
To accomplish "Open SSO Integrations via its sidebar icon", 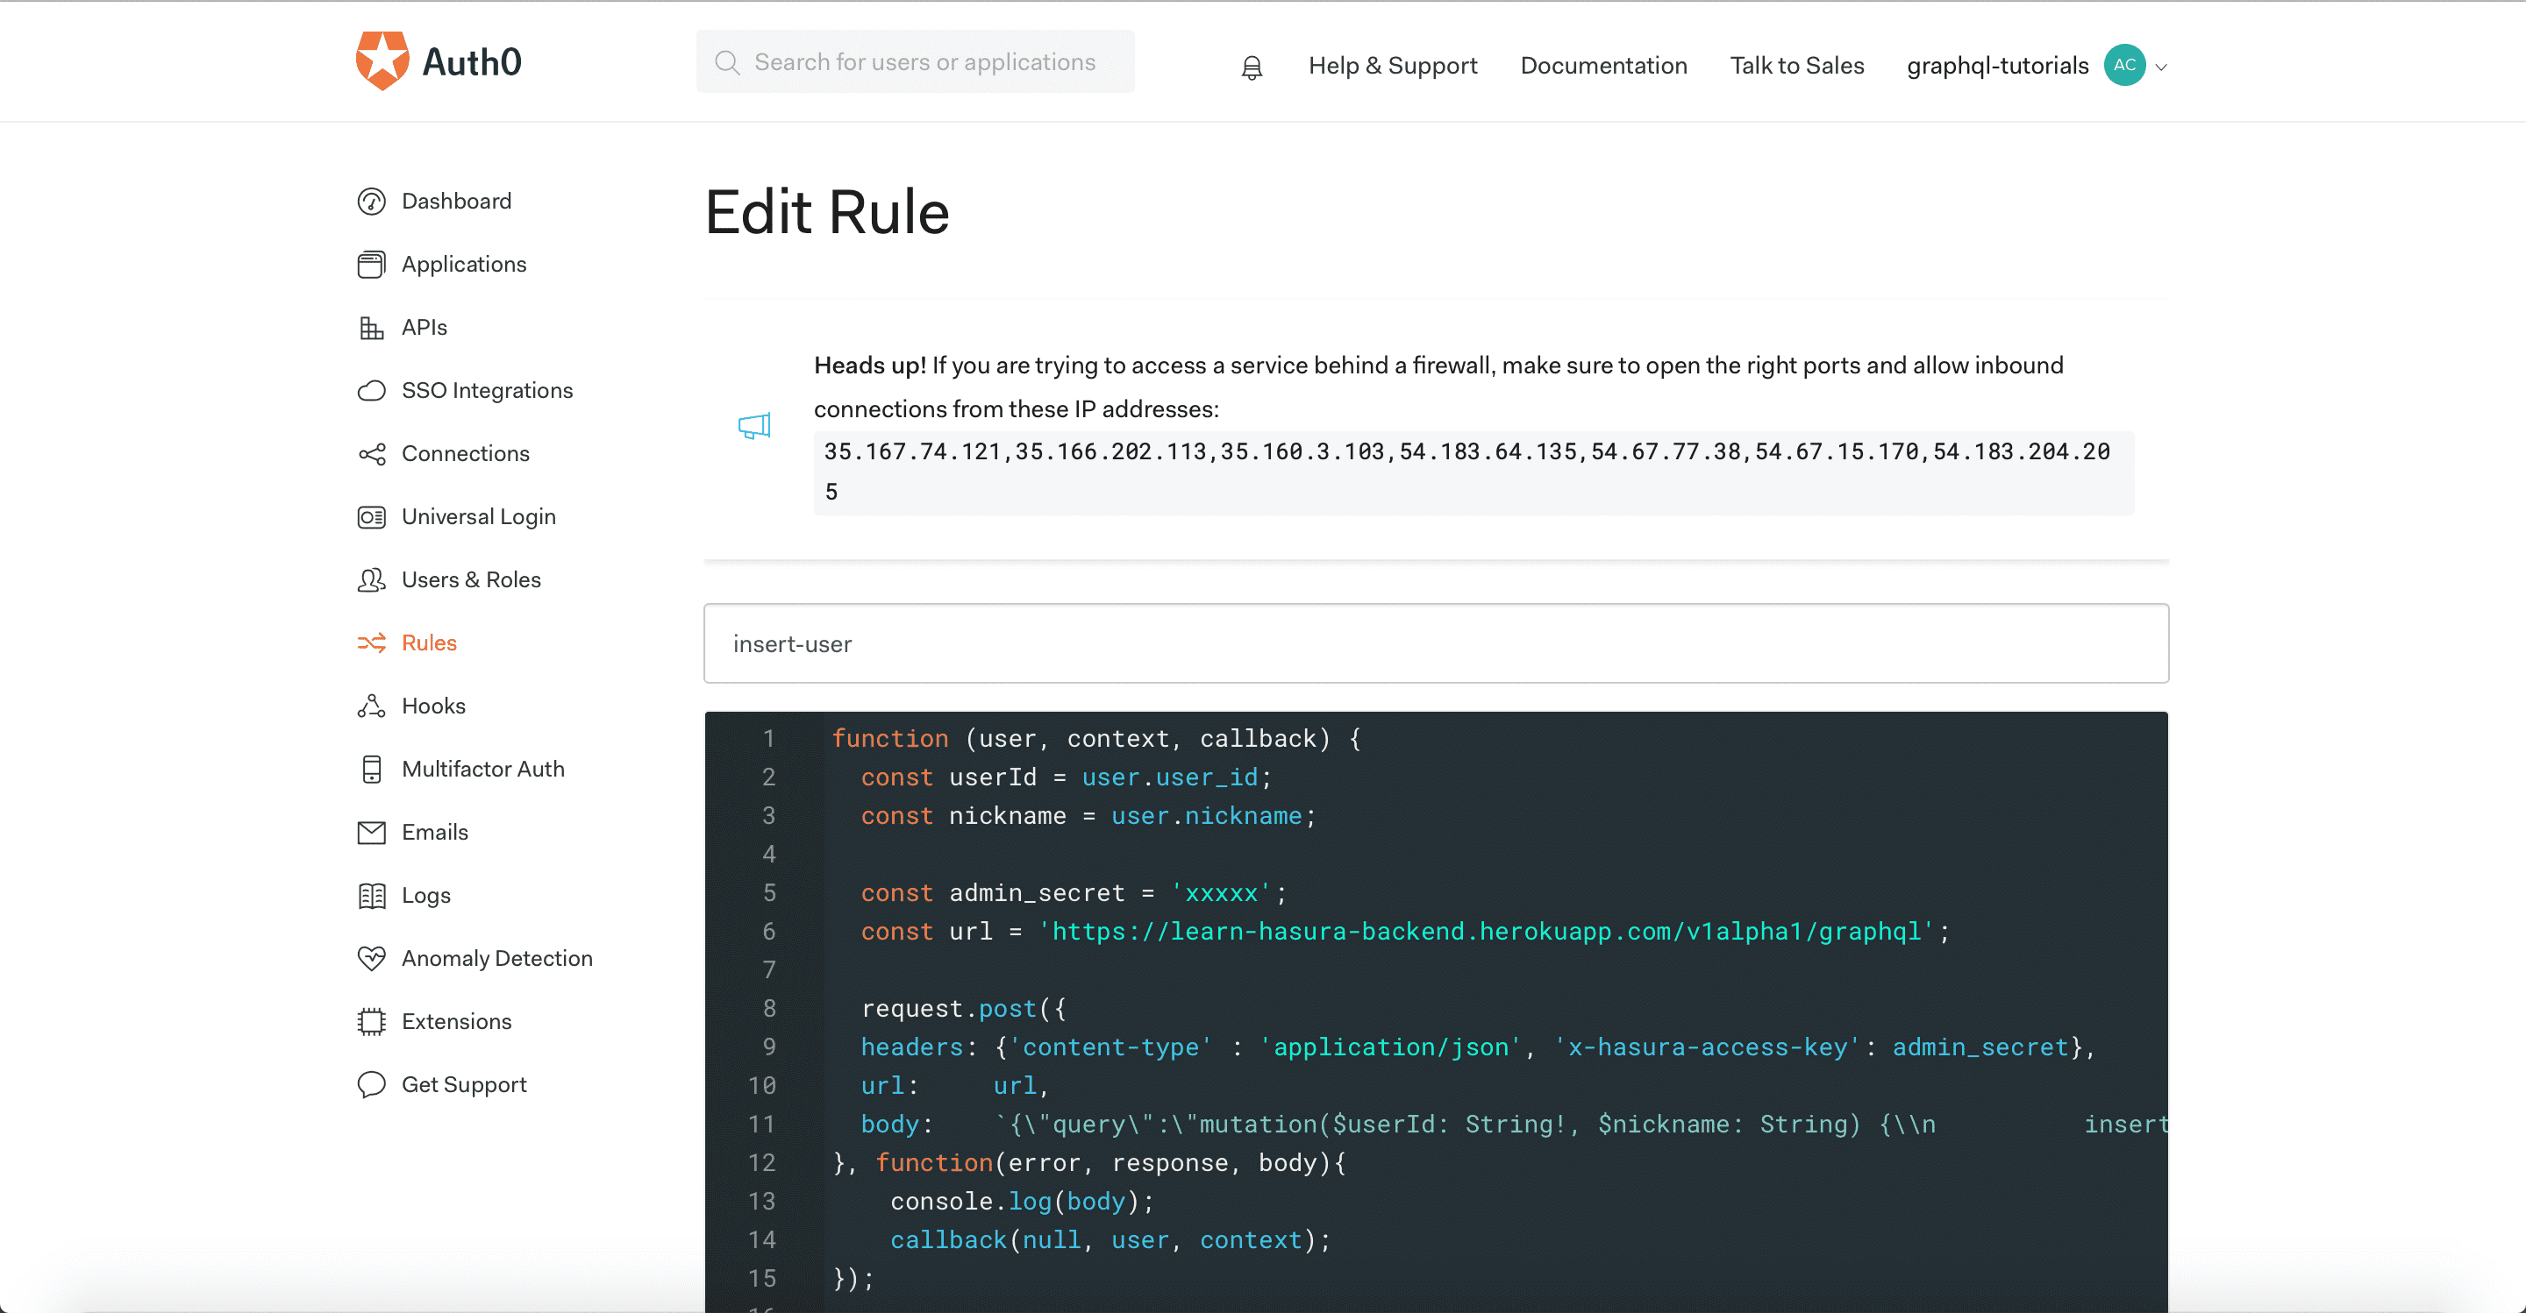I will click(x=372, y=390).
